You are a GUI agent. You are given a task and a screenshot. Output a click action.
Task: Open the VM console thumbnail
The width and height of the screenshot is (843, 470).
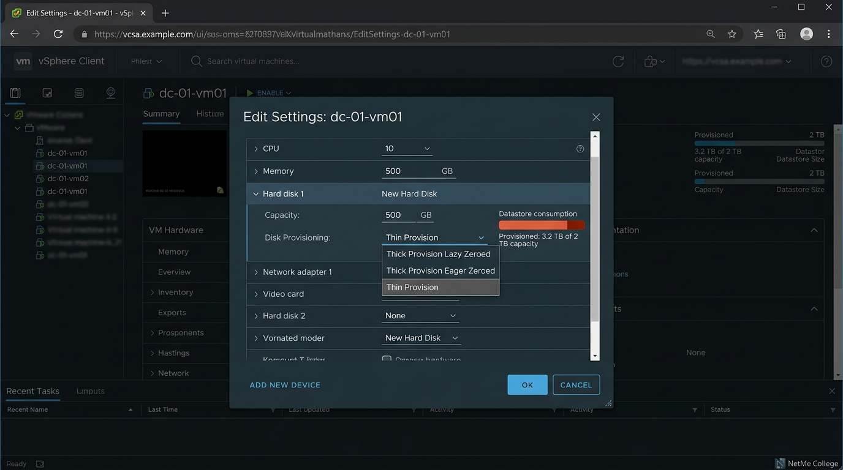[184, 163]
